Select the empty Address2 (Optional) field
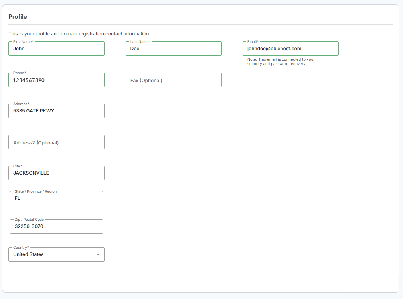Screen dimensions: 403x299 pyautogui.click(x=56, y=142)
